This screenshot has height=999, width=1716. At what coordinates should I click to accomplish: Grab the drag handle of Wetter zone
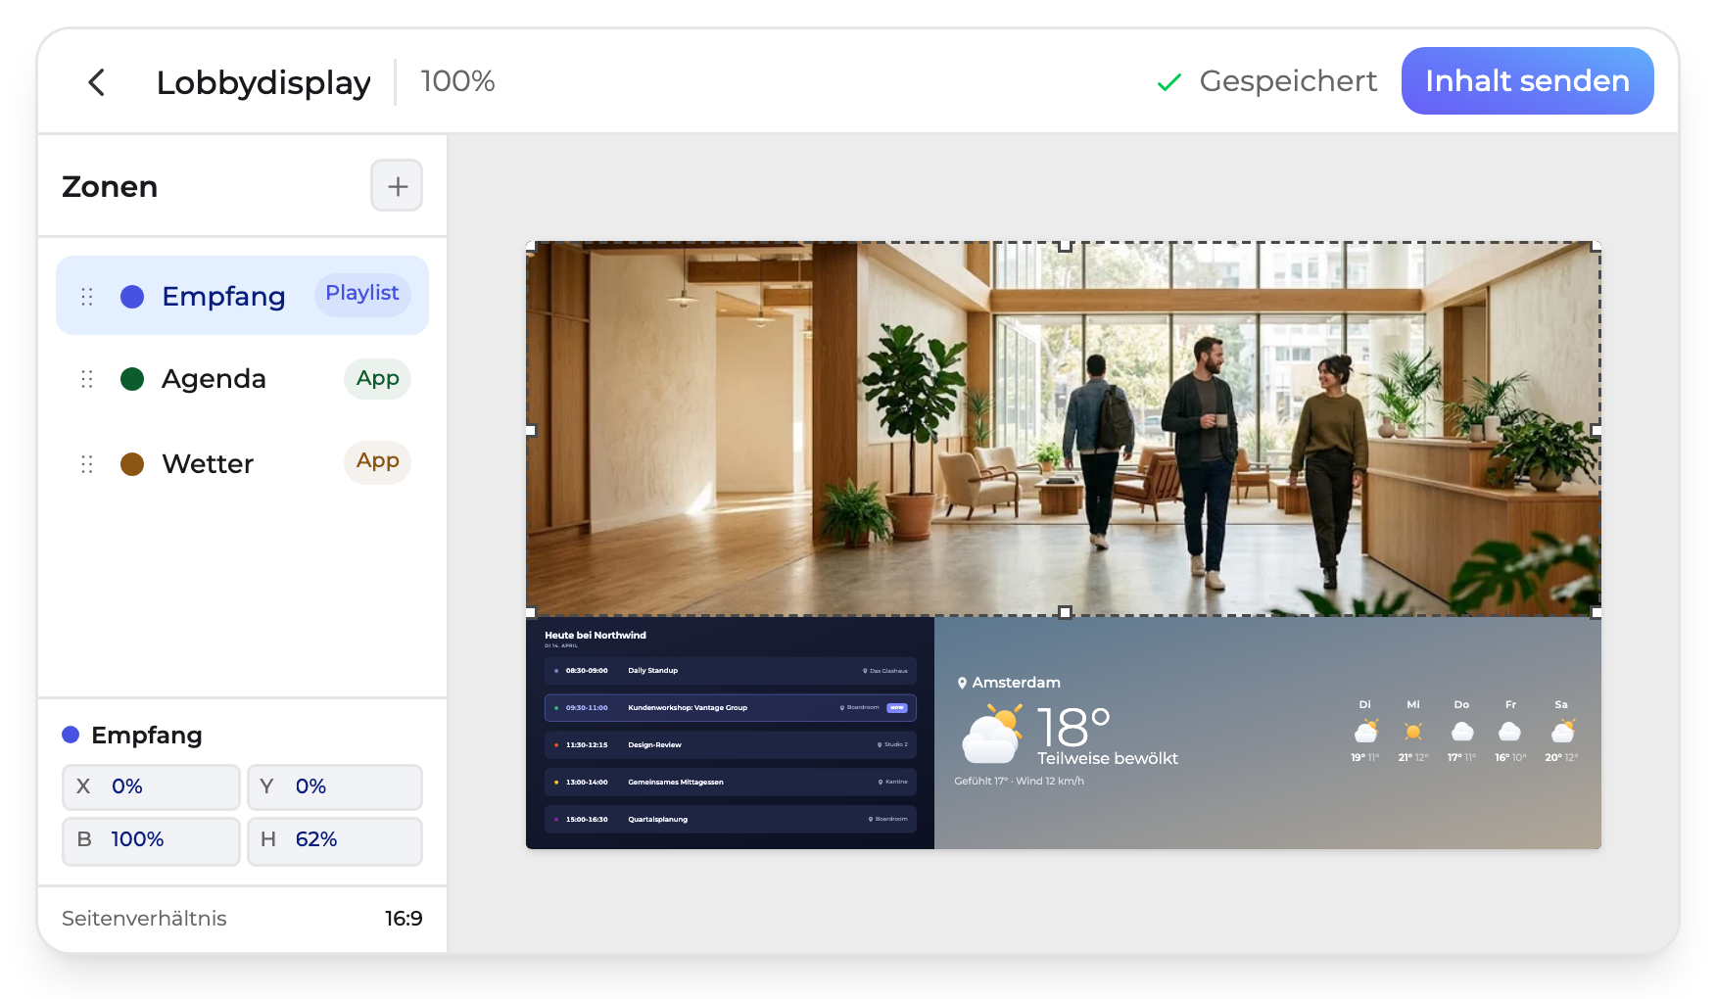(87, 464)
